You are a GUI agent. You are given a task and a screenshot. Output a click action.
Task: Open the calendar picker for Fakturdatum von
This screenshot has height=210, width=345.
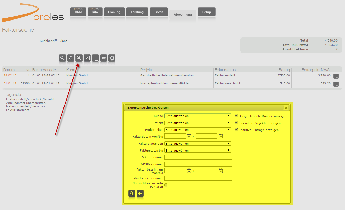189,136
